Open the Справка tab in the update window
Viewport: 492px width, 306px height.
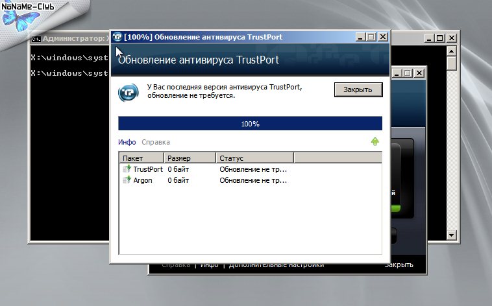click(156, 142)
